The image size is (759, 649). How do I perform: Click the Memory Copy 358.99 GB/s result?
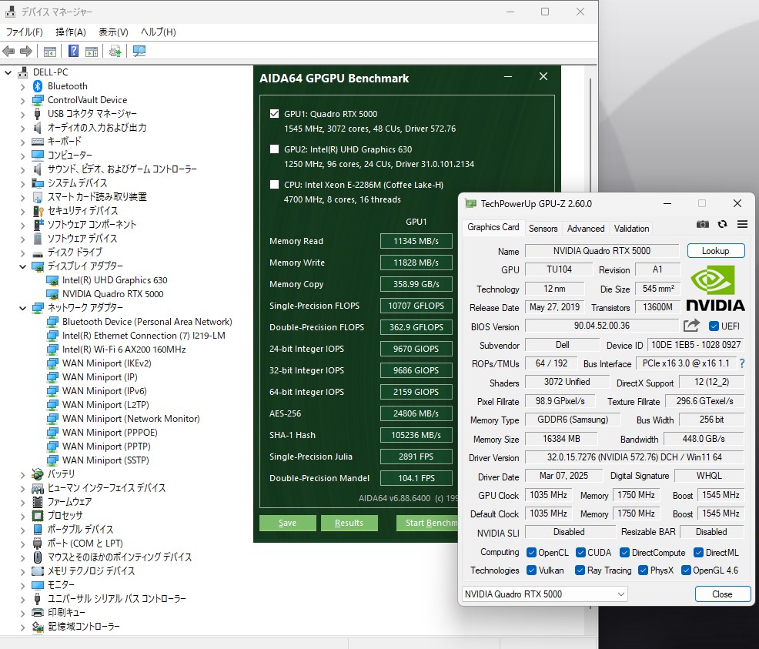point(416,284)
